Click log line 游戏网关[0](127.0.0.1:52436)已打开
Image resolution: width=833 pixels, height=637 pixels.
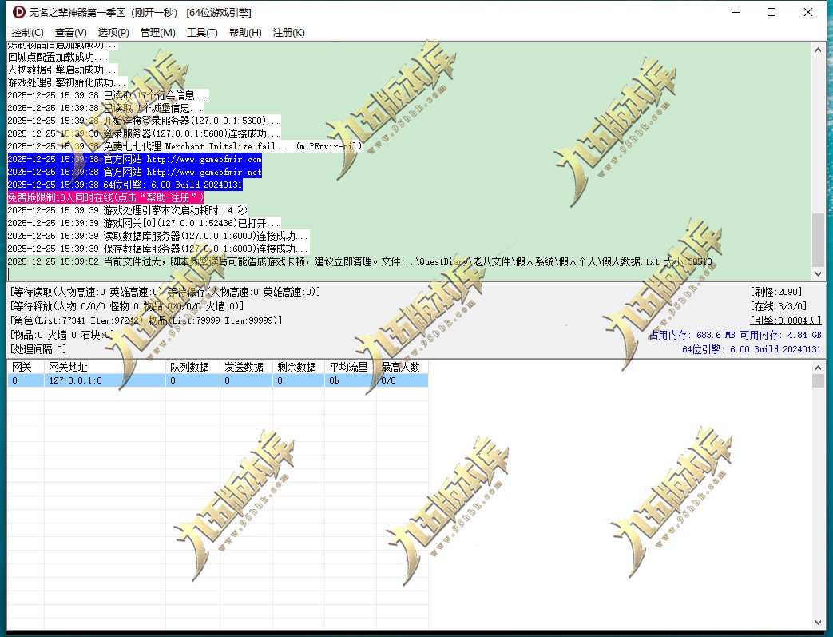[144, 223]
